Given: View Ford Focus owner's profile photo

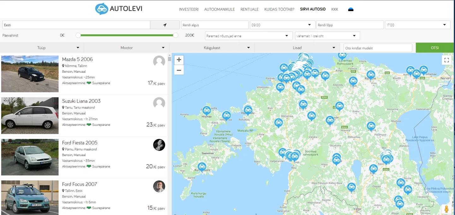Looking at the screenshot, I should (x=159, y=186).
